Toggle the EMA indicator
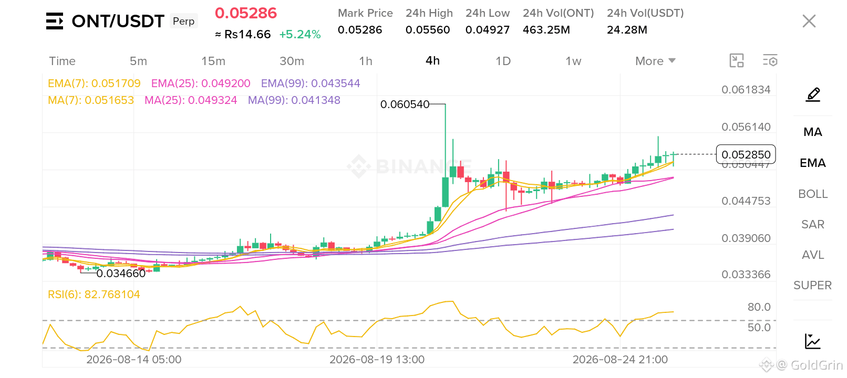 click(813, 163)
